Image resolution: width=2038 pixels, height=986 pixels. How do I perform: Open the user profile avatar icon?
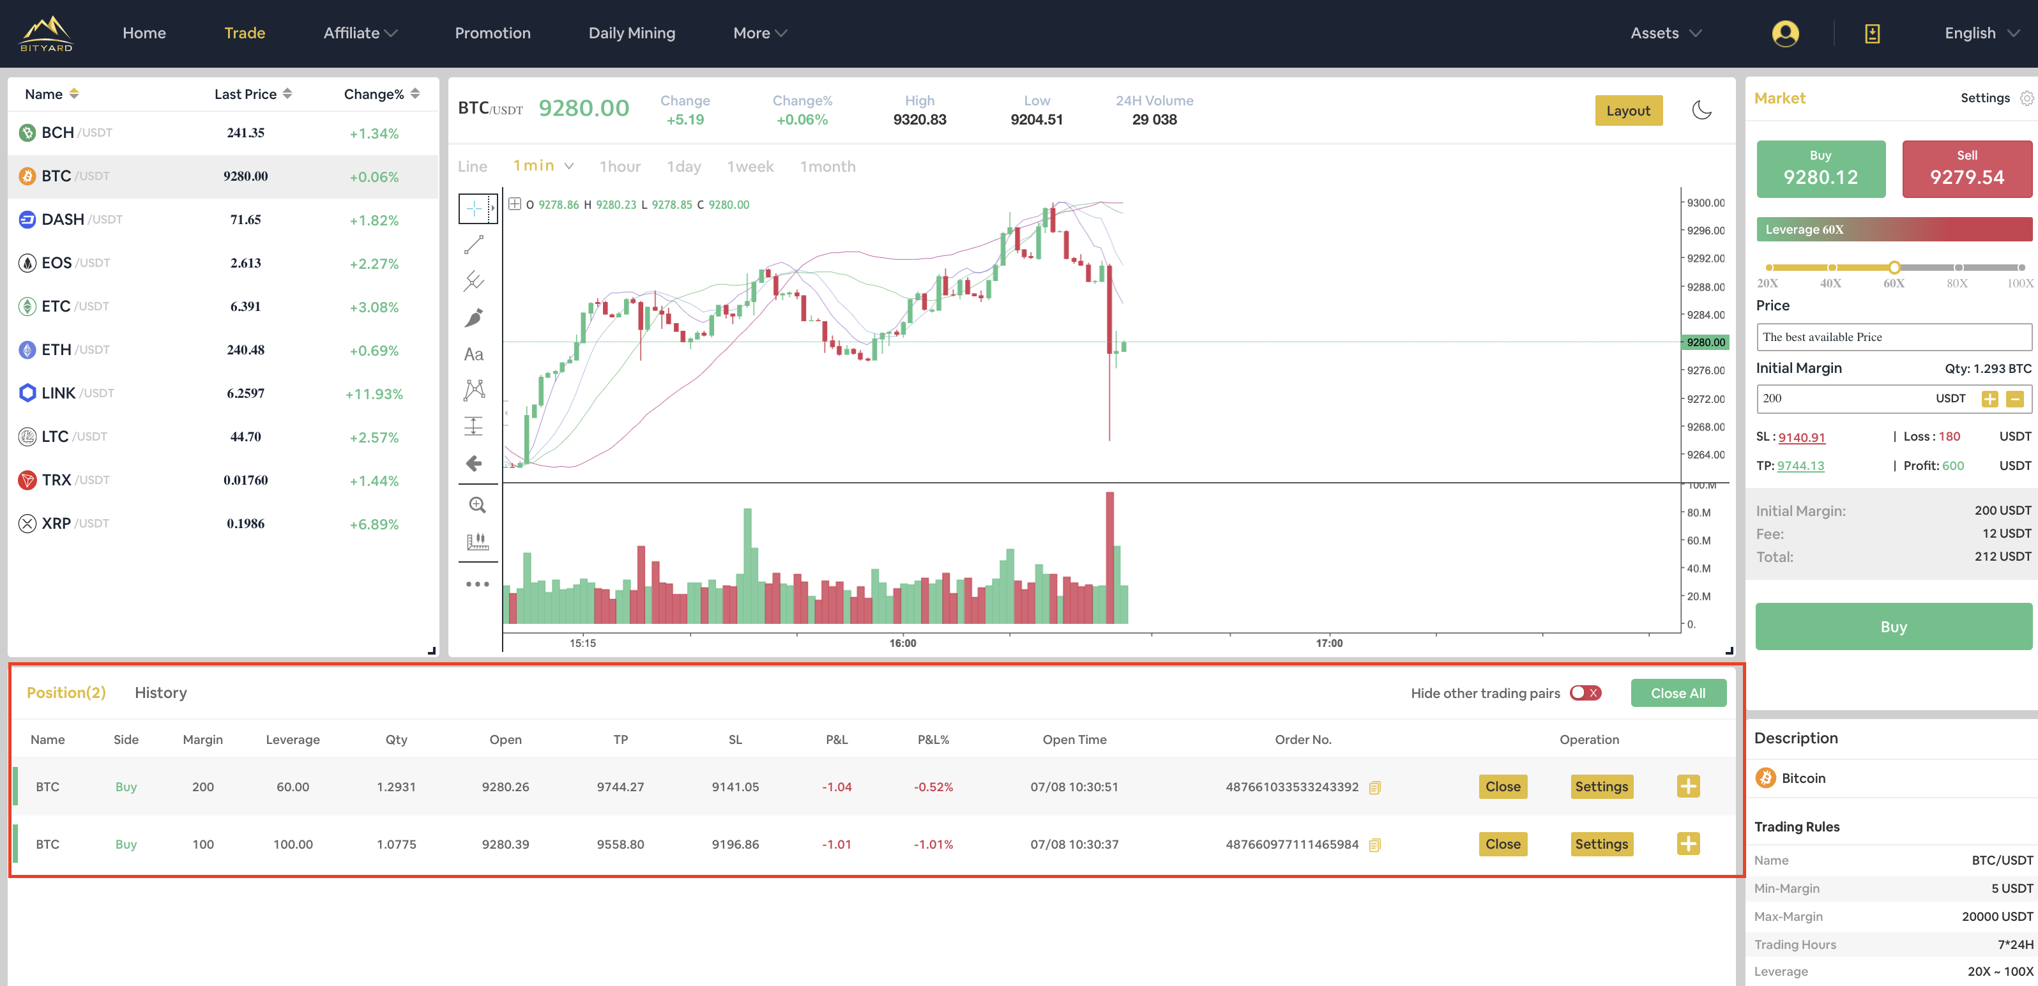[x=1785, y=33]
